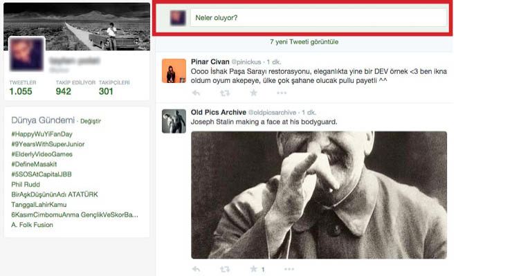
Task: Open timestamp '1 dk.' on Old Pics Archive tweet
Action: coord(309,113)
